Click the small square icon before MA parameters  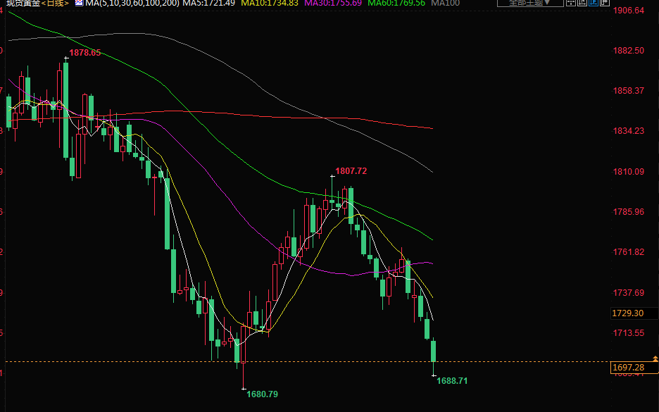79,4
